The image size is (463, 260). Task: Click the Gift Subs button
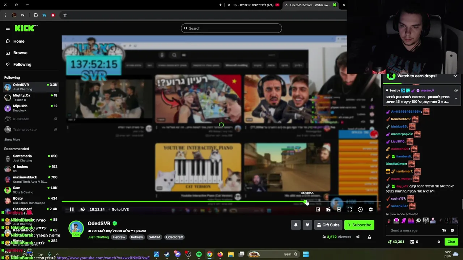tap(328, 225)
